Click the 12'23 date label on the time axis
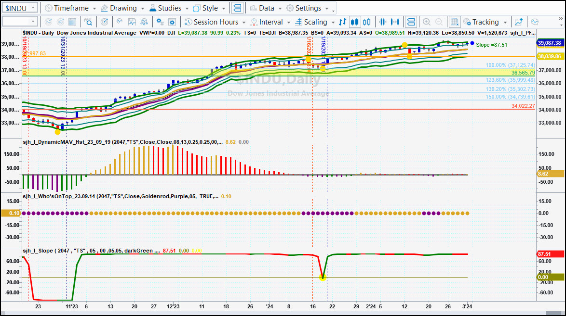Screen dimensions: 566x316 [173, 307]
